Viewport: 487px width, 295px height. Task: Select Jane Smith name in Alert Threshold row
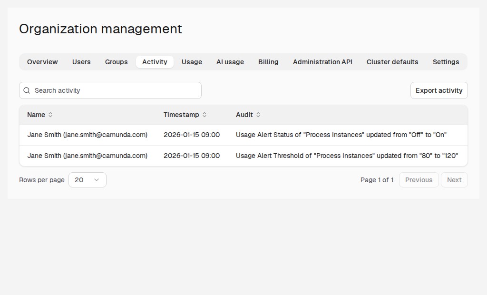point(88,156)
